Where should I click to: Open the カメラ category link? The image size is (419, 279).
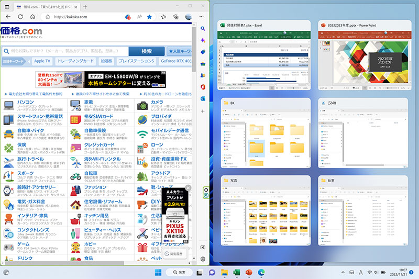157,102
